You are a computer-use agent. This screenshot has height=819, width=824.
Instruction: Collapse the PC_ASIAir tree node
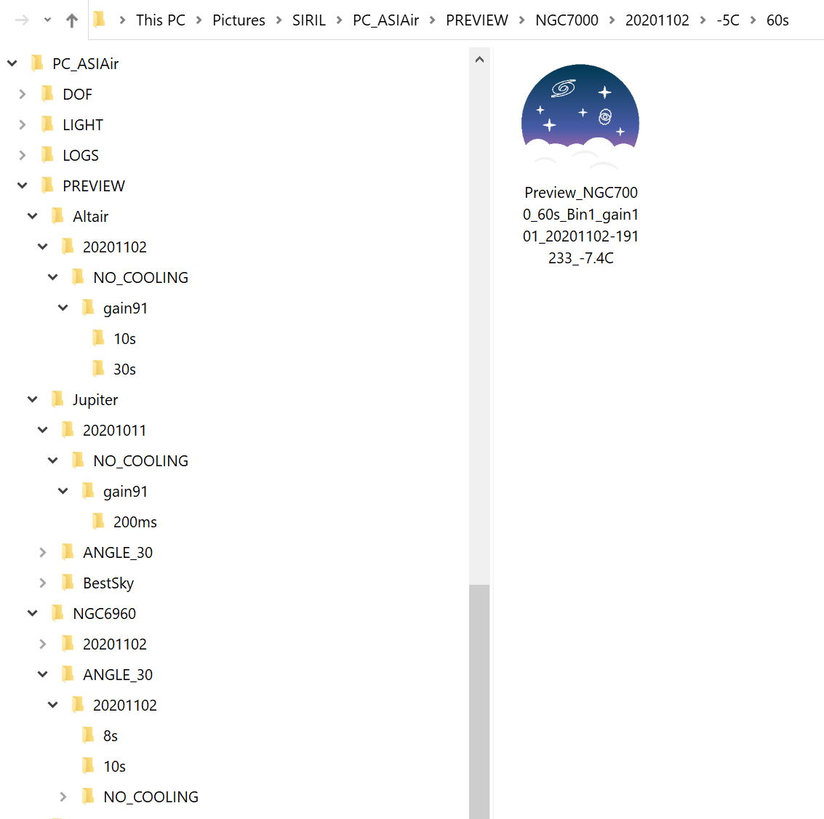point(12,63)
